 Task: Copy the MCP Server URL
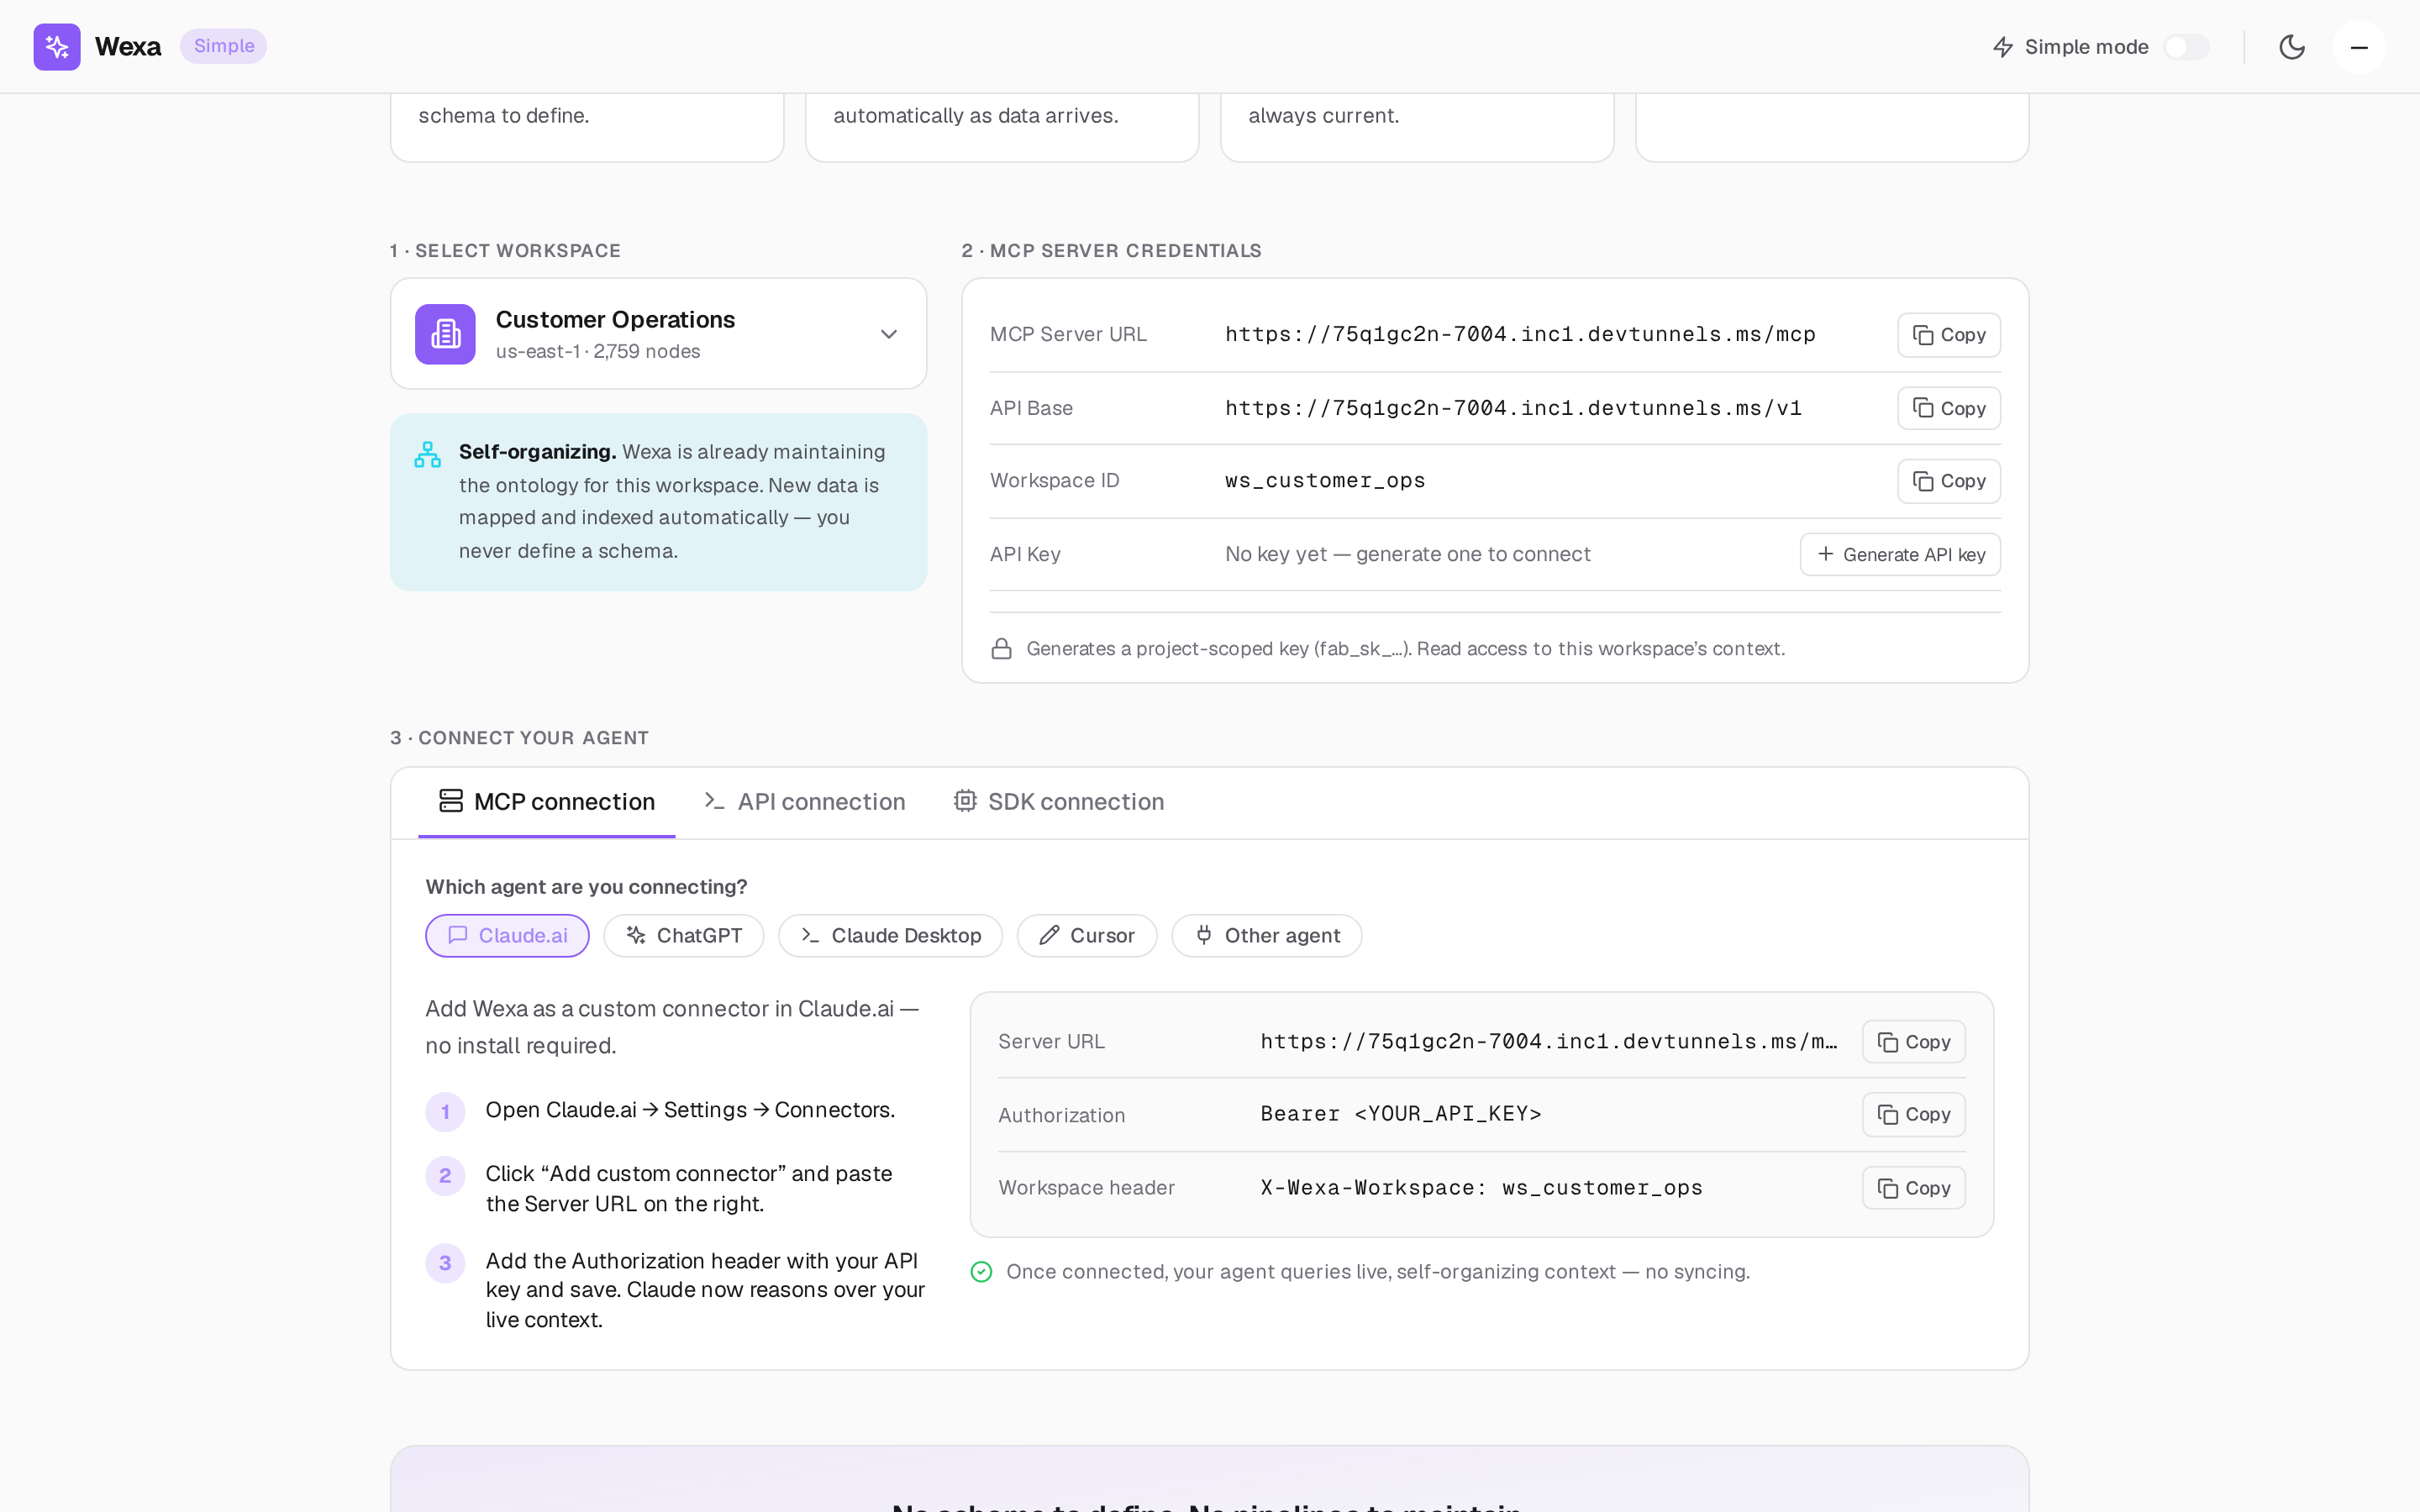click(1948, 335)
